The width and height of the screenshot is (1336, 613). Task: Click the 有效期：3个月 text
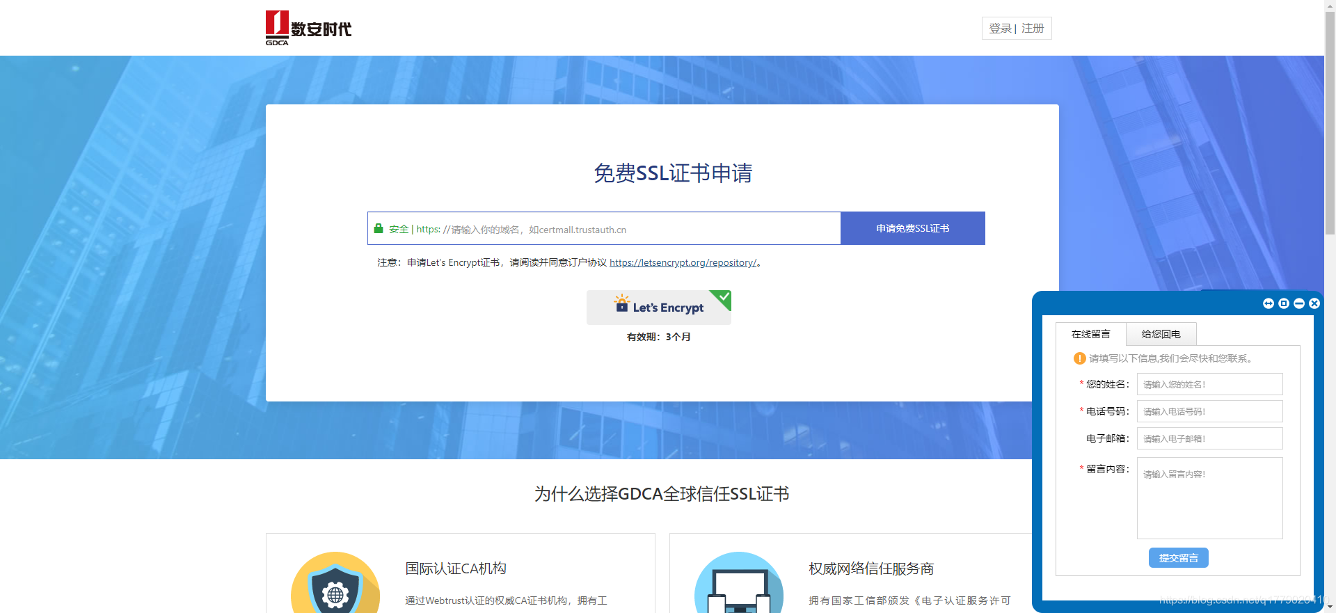658,337
